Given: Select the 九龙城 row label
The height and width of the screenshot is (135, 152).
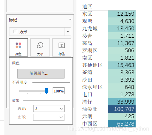Looking at the screenshot, I should (90, 29).
